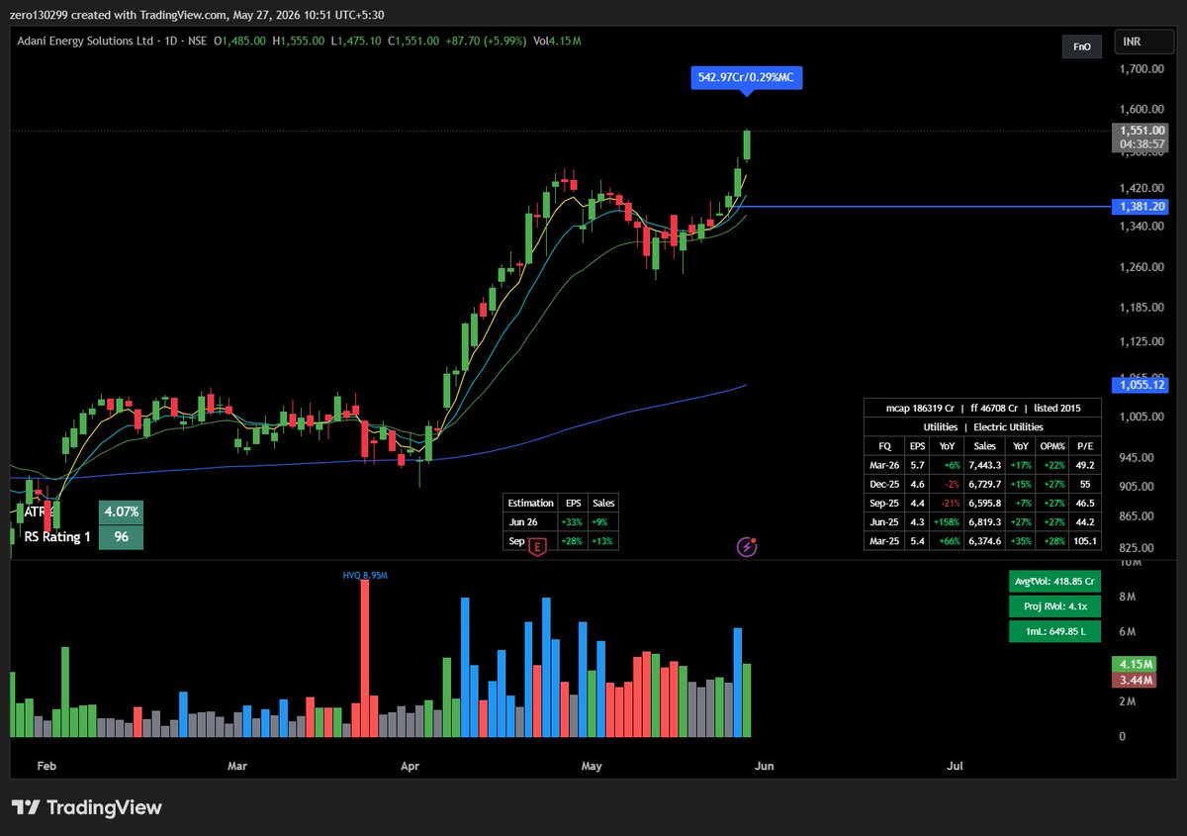Click the Apr label on time axis
Screen dimensions: 1187x836
click(x=412, y=766)
